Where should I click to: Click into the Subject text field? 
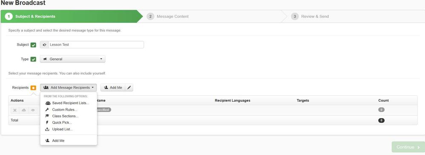pos(96,45)
